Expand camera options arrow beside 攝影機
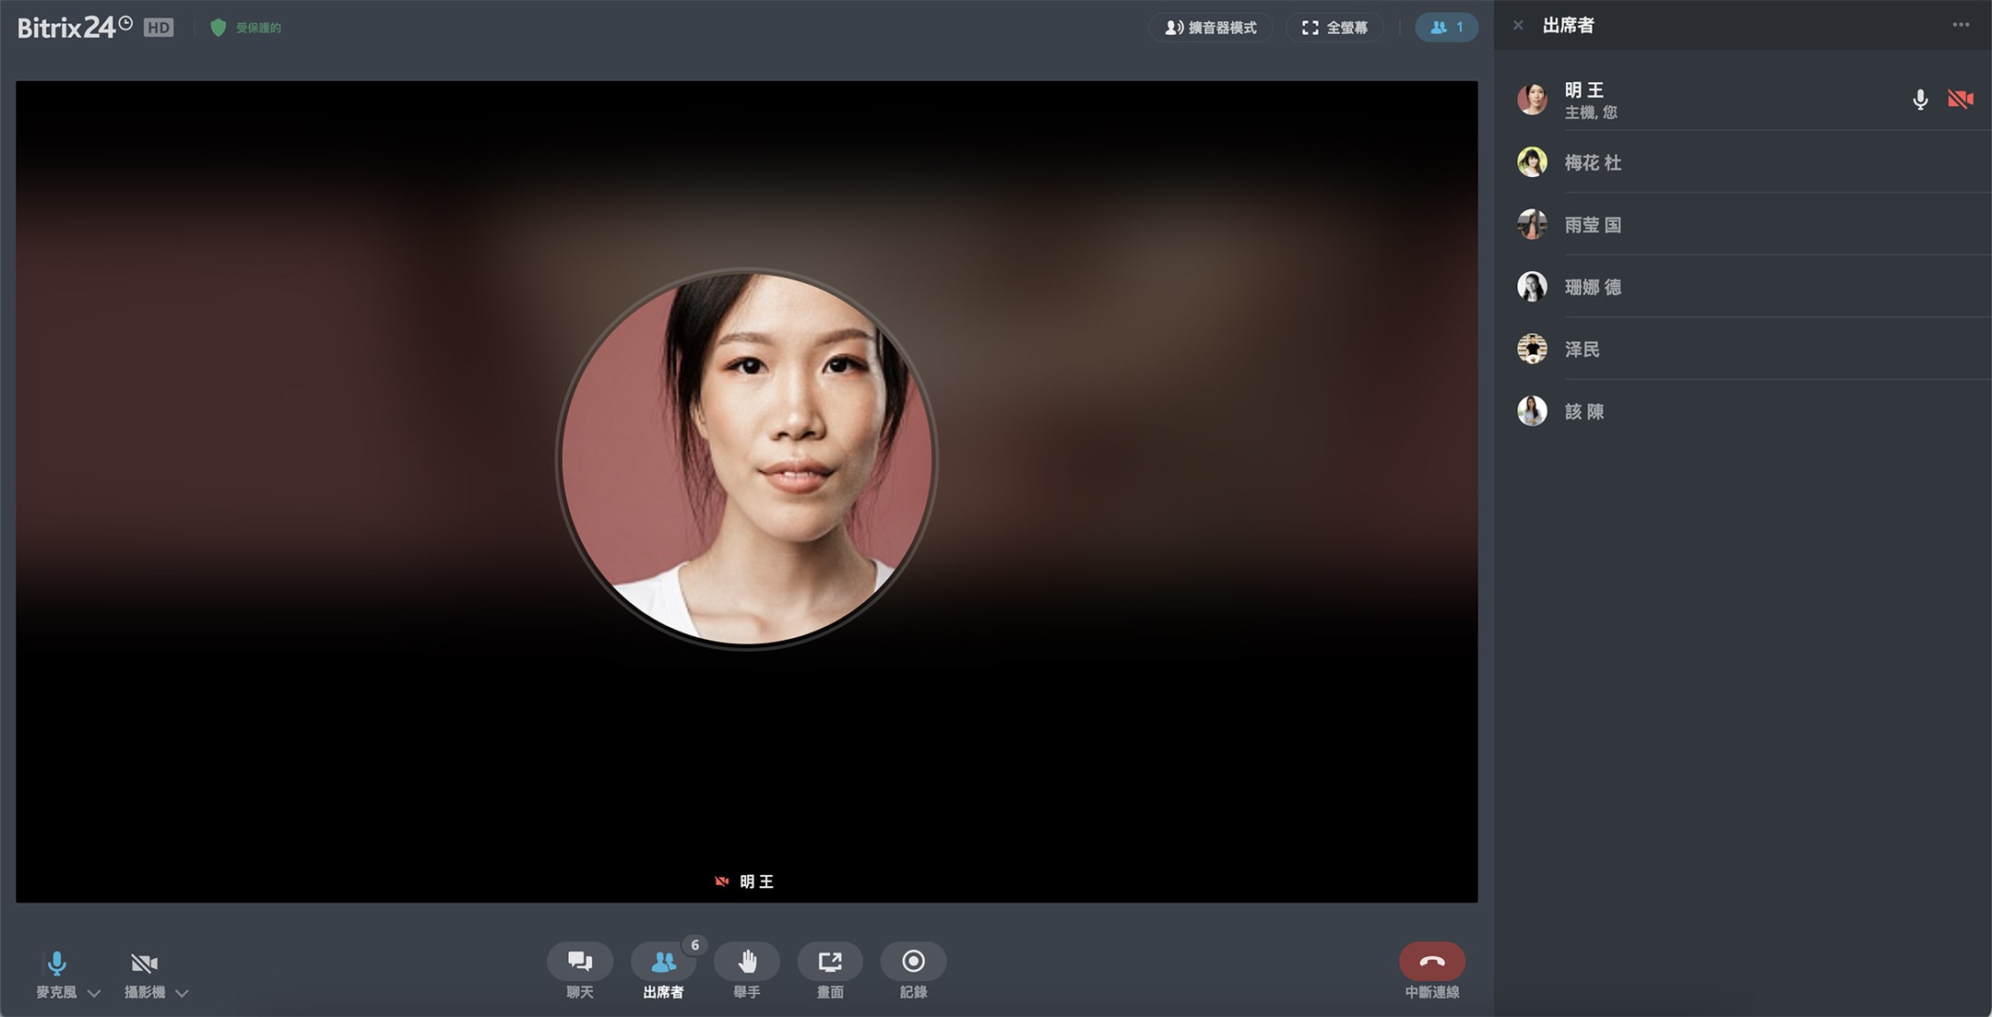The height and width of the screenshot is (1017, 1992). [182, 993]
